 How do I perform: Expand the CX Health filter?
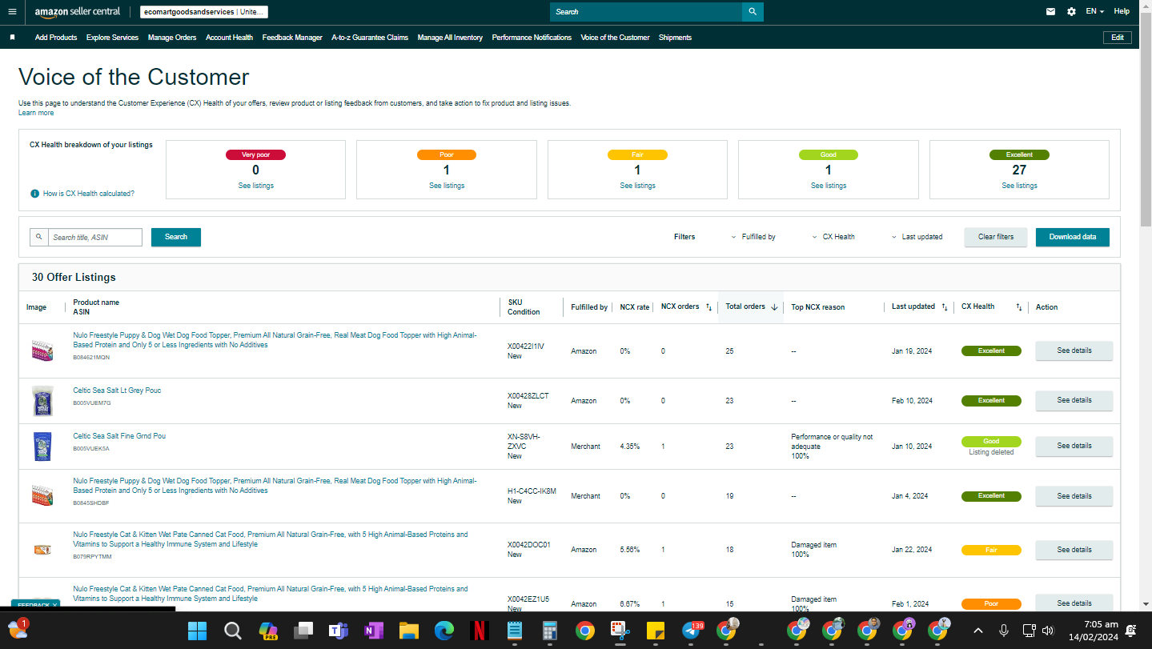833,237
